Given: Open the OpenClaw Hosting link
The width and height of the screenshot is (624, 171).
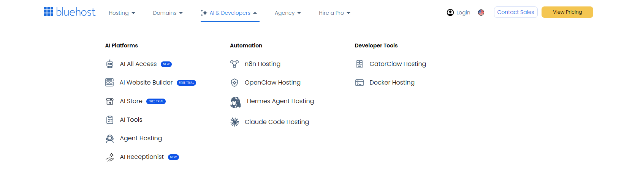Looking at the screenshot, I should click(272, 83).
